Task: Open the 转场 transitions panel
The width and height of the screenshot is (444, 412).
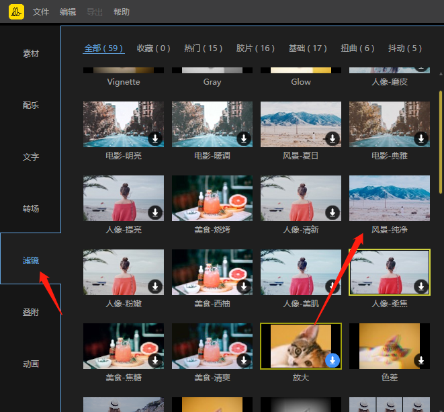Action: [x=31, y=208]
